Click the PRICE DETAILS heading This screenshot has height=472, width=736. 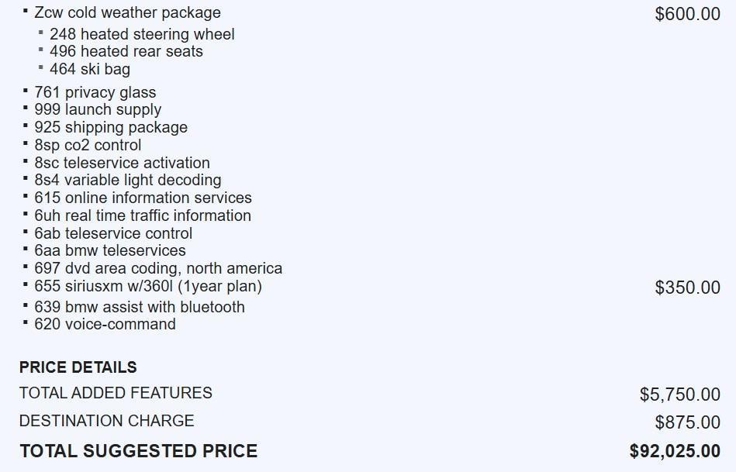pyautogui.click(x=78, y=367)
